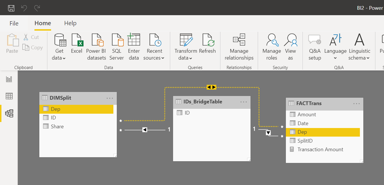The height and width of the screenshot is (185, 384).
Task: Select Amount field in FACTTrans
Action: coord(323,115)
